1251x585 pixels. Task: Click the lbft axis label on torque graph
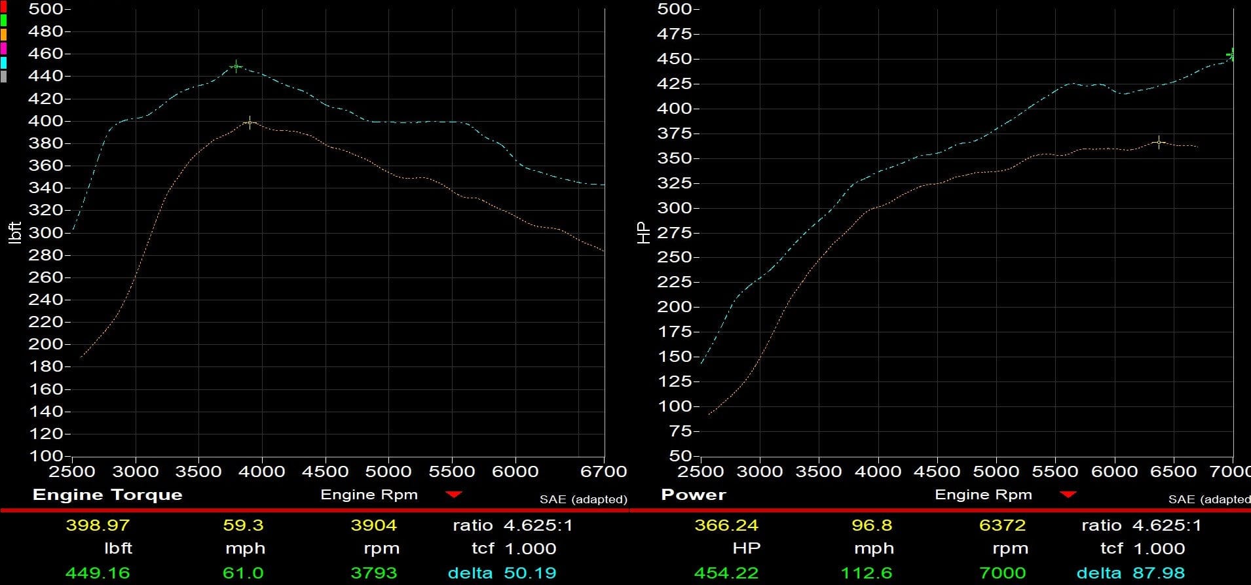click(15, 232)
